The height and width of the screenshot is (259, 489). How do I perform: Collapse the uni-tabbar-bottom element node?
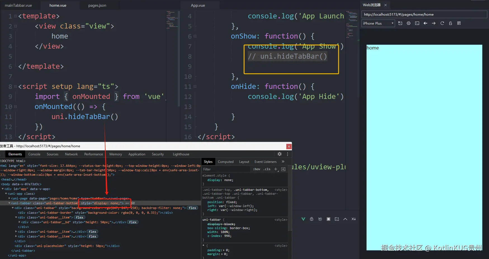(x=10, y=203)
